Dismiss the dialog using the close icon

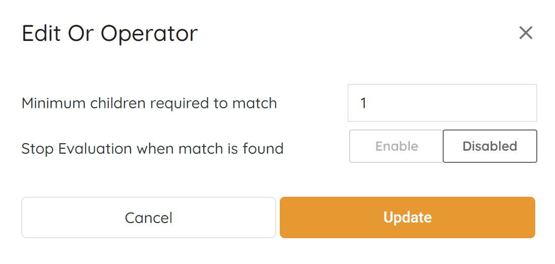click(526, 33)
